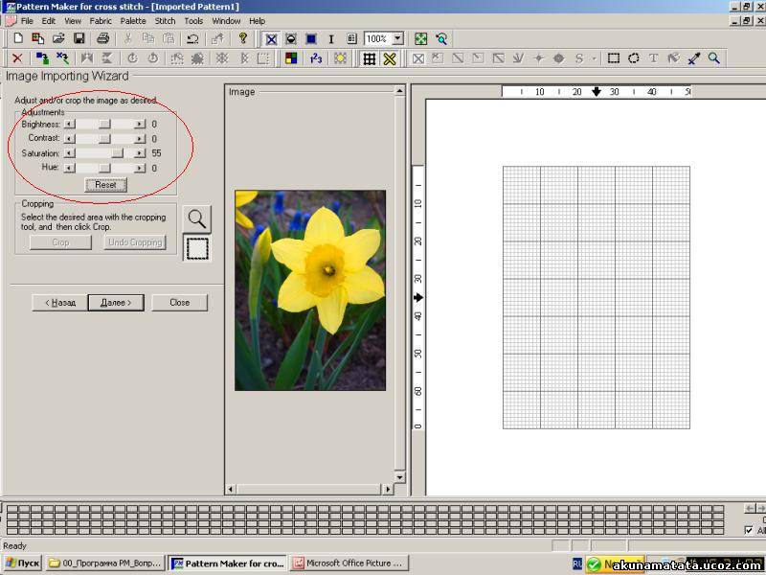Viewport: 766px width, 575px height.
Task: Click the wizard cropping rectangle tool
Action: coord(197,248)
